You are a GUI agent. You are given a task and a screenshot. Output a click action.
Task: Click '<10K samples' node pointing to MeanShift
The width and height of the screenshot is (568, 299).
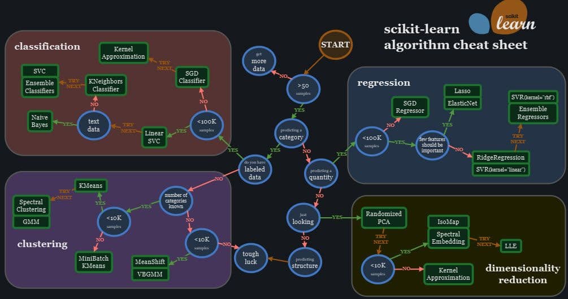click(202, 243)
